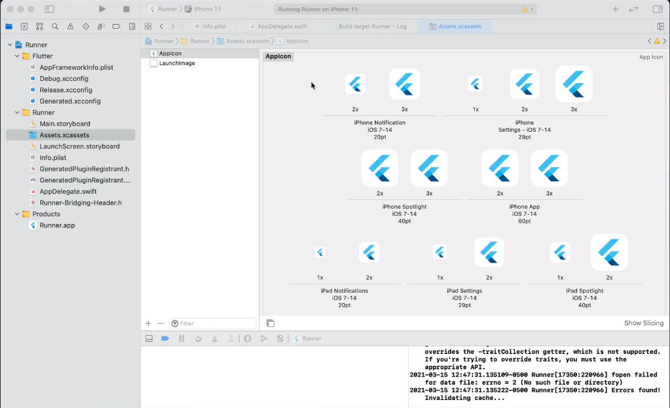
Task: Select the iPhone App 60pt 3x icon
Action: coord(549,169)
